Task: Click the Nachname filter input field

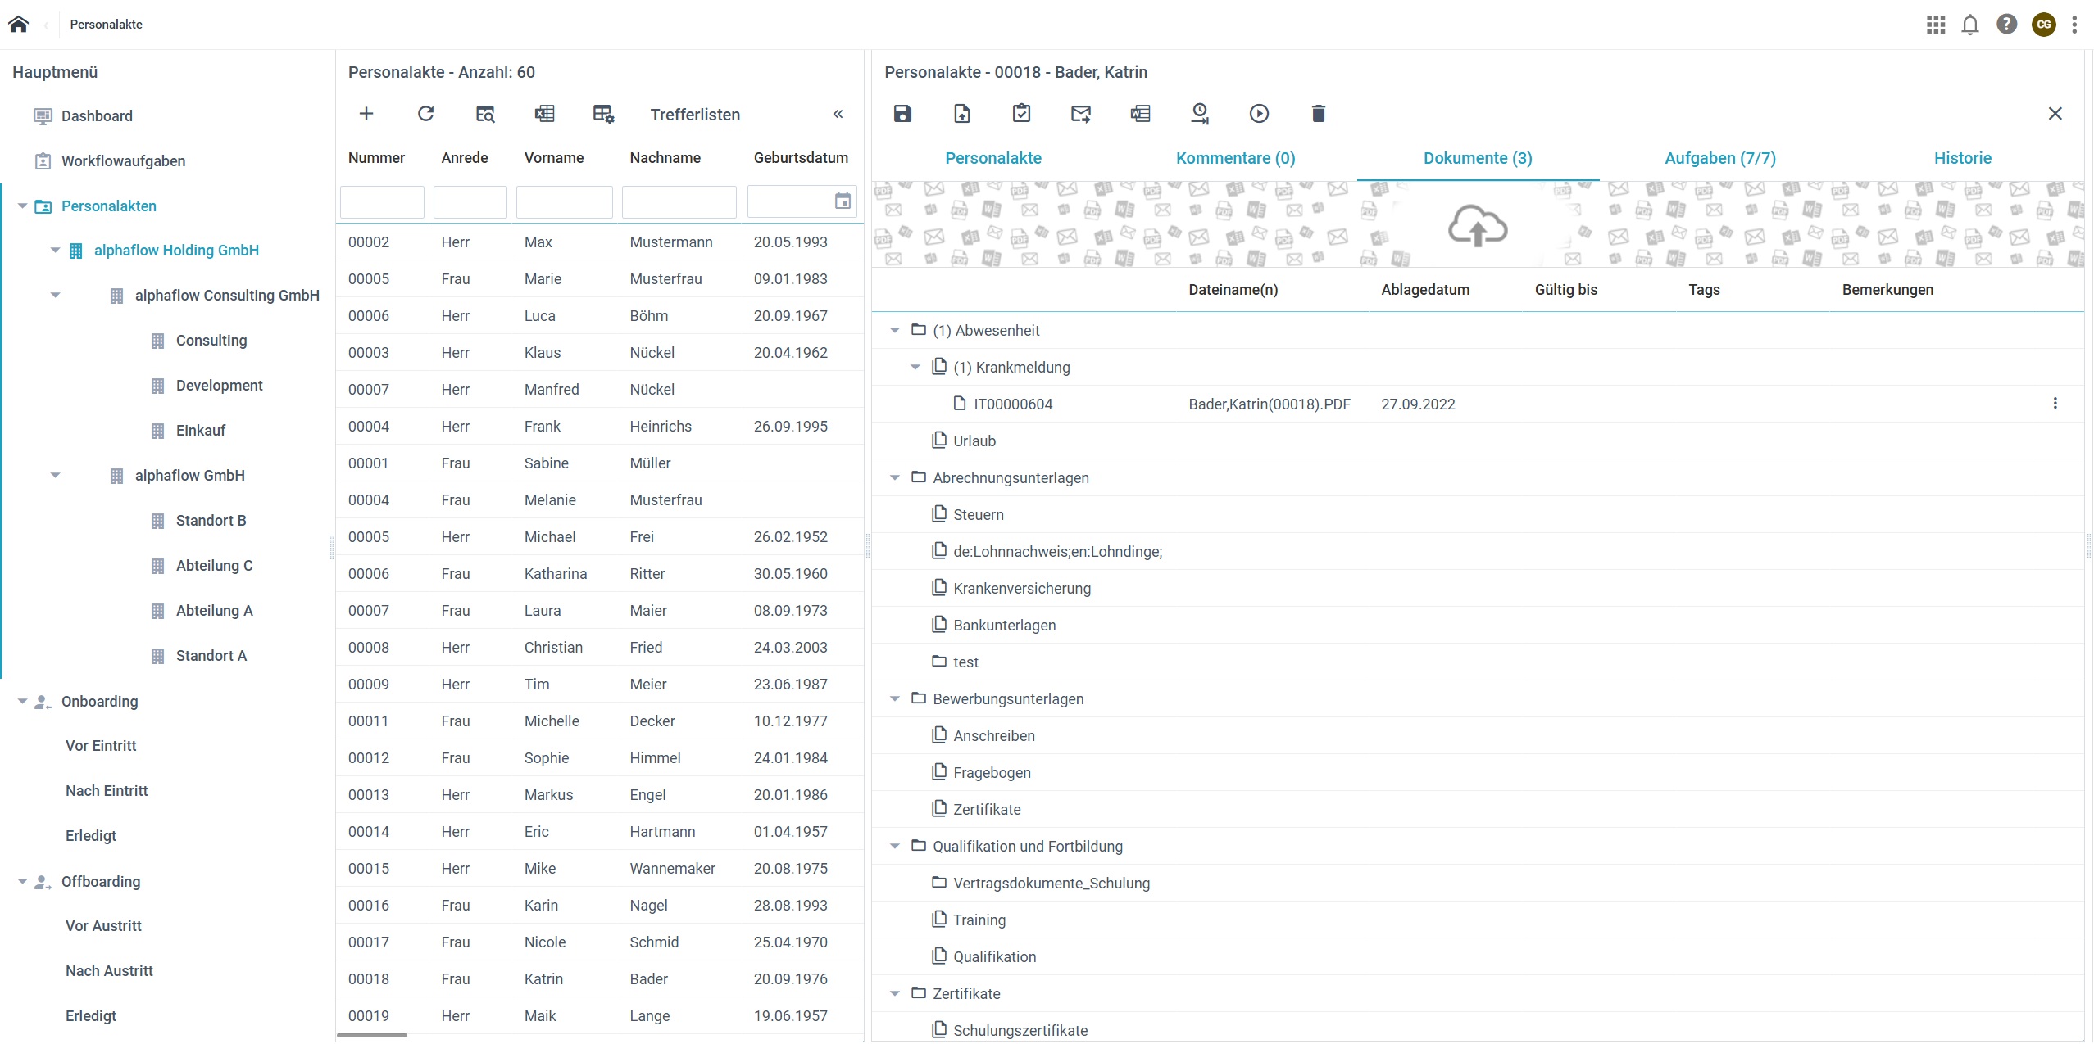Action: click(x=679, y=201)
